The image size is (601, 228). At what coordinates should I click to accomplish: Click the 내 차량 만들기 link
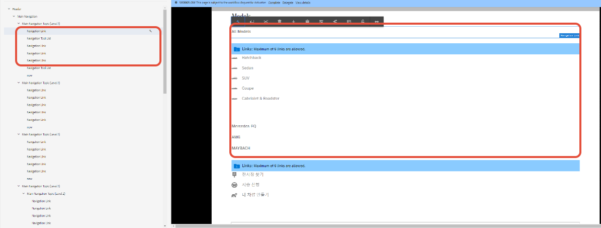click(x=255, y=195)
